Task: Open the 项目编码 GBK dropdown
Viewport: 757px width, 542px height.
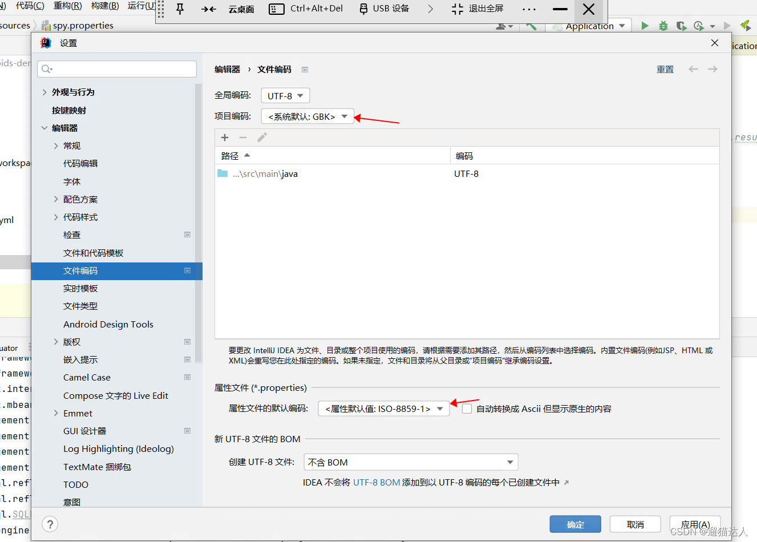Action: pyautogui.click(x=307, y=116)
